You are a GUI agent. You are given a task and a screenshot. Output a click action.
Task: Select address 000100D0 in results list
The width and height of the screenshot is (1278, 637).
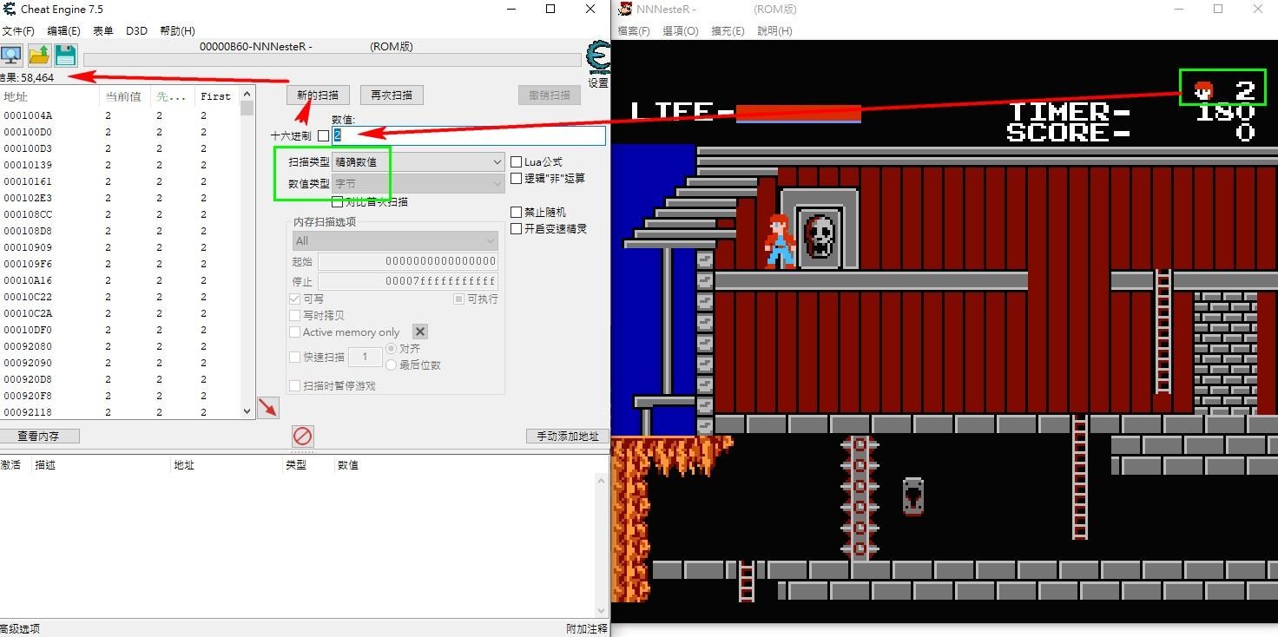pos(120,132)
